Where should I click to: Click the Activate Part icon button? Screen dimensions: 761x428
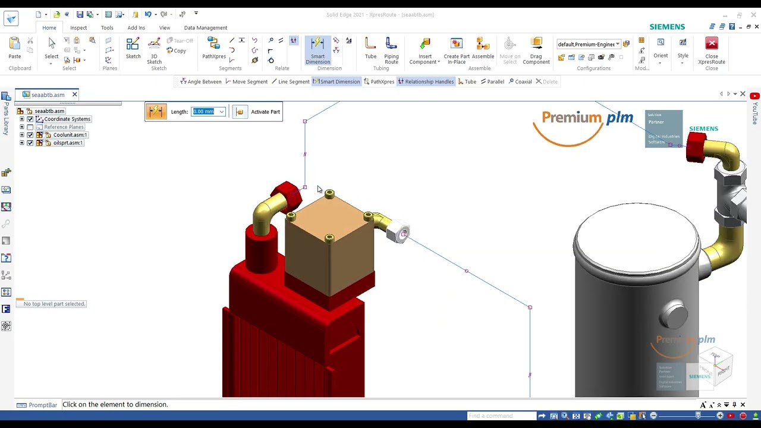(240, 112)
